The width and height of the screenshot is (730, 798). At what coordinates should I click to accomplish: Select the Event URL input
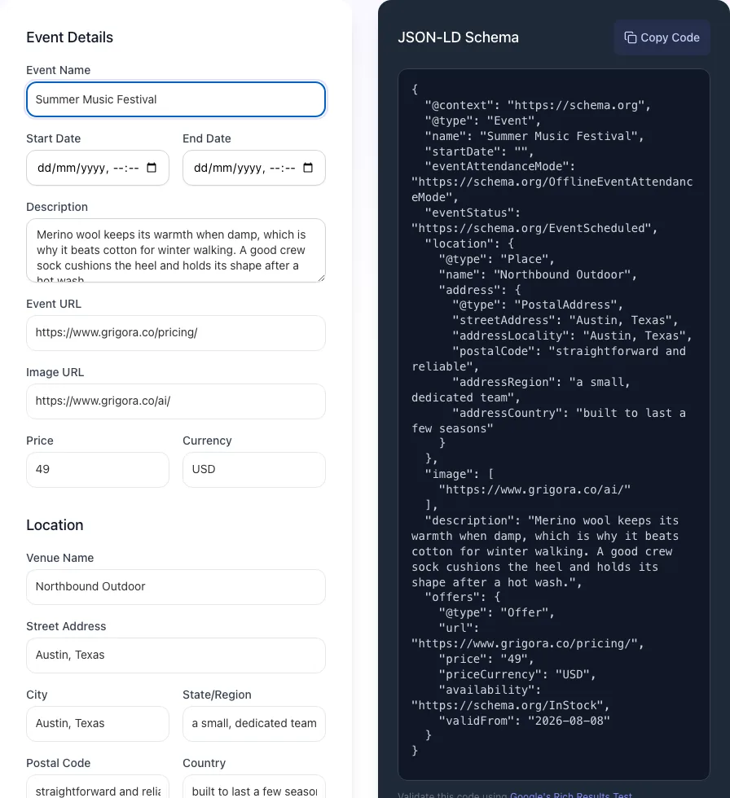point(176,333)
